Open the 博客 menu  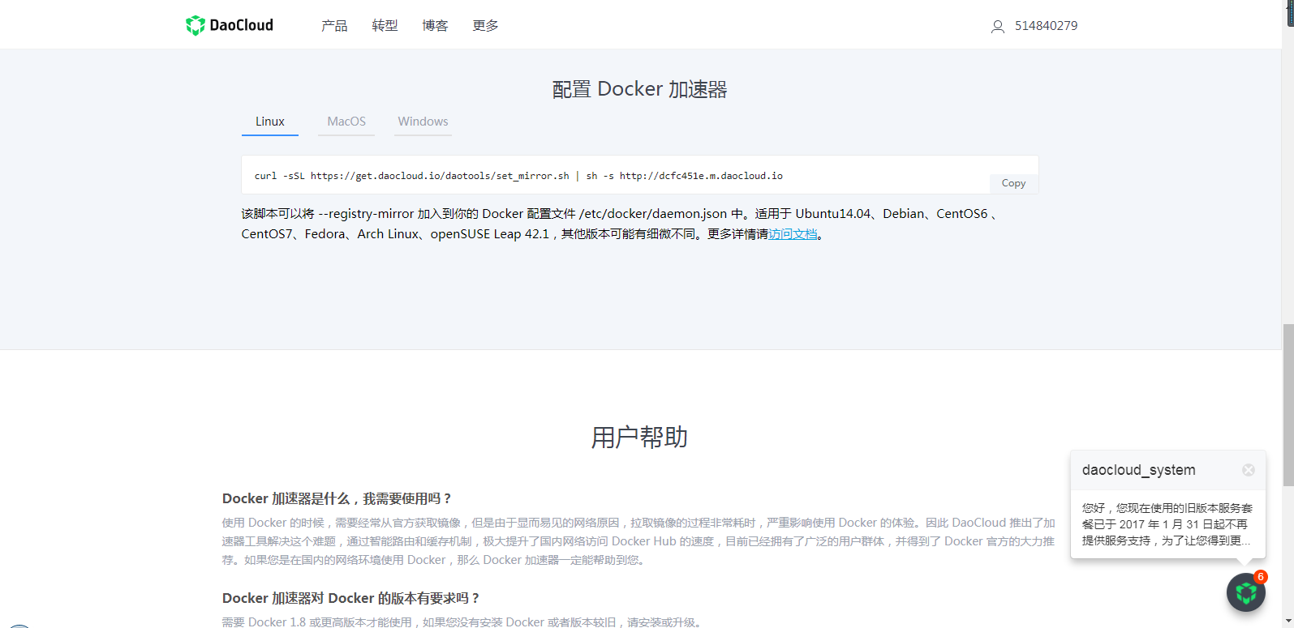coord(435,26)
